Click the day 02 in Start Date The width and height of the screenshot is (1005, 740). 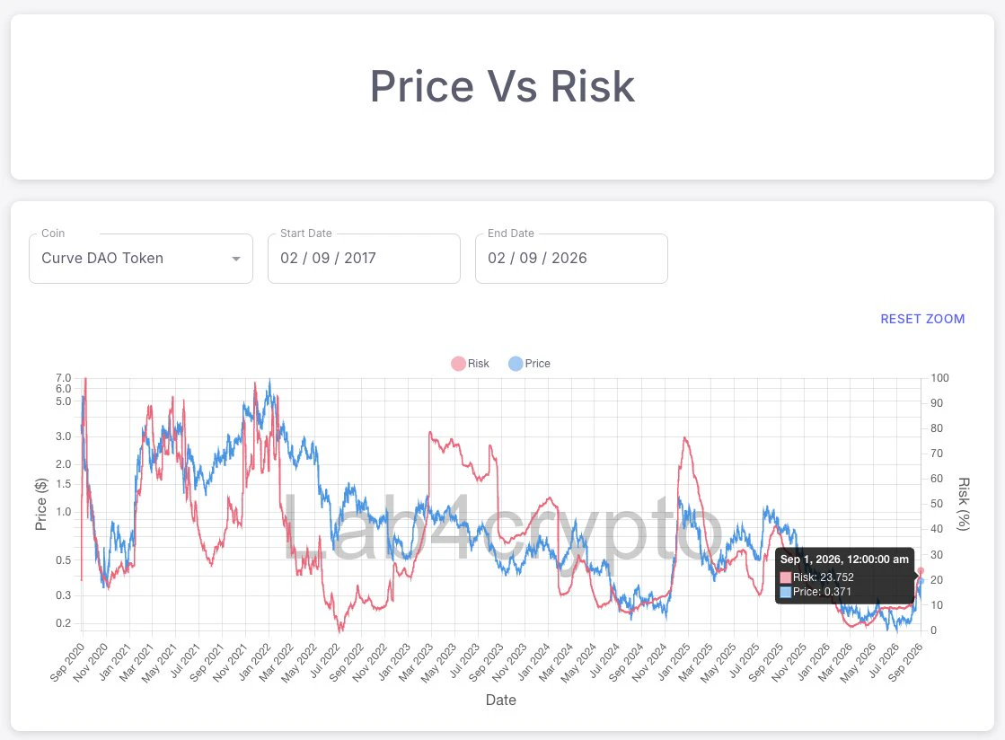(289, 259)
